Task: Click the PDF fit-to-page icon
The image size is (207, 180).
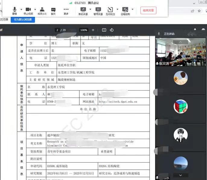Action: point(104,30)
